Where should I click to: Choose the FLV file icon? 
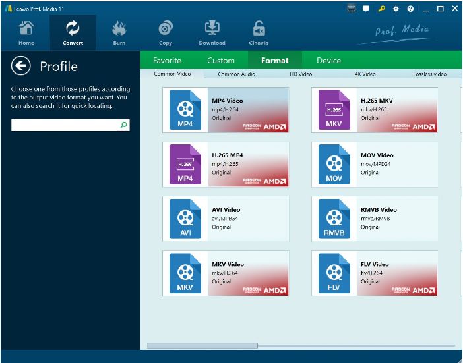[x=334, y=273]
